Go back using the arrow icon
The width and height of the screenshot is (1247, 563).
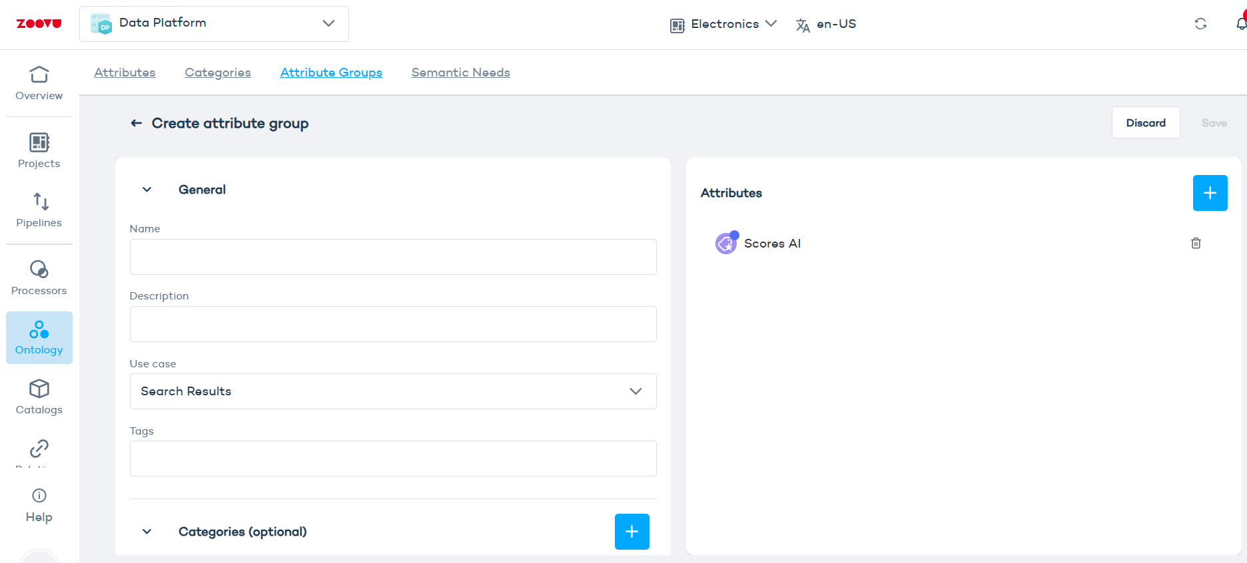click(x=137, y=123)
